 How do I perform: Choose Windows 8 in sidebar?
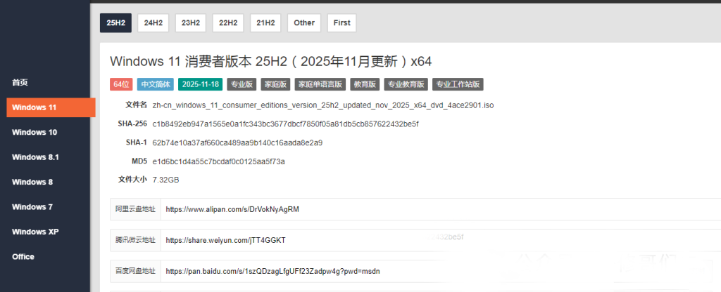click(32, 182)
